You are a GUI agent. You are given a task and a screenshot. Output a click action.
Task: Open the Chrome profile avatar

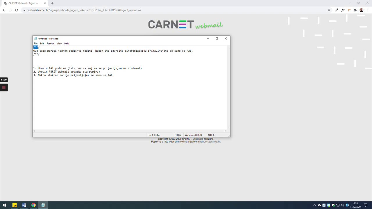point(362,10)
